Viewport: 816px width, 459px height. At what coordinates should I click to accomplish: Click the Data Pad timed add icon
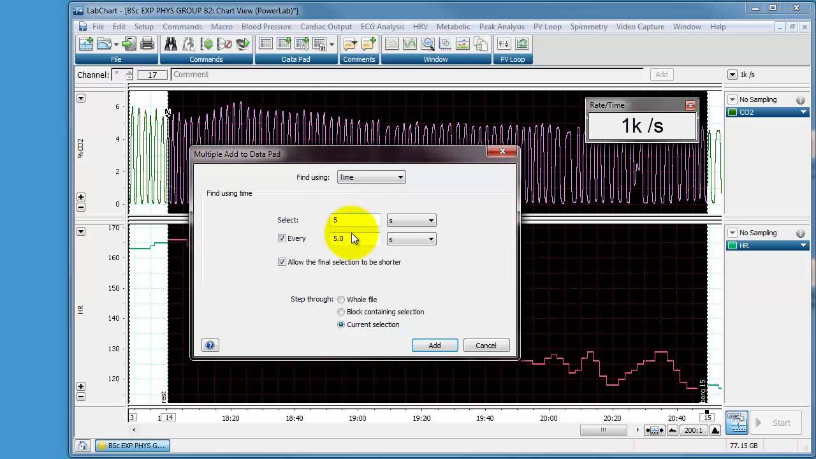click(320, 44)
